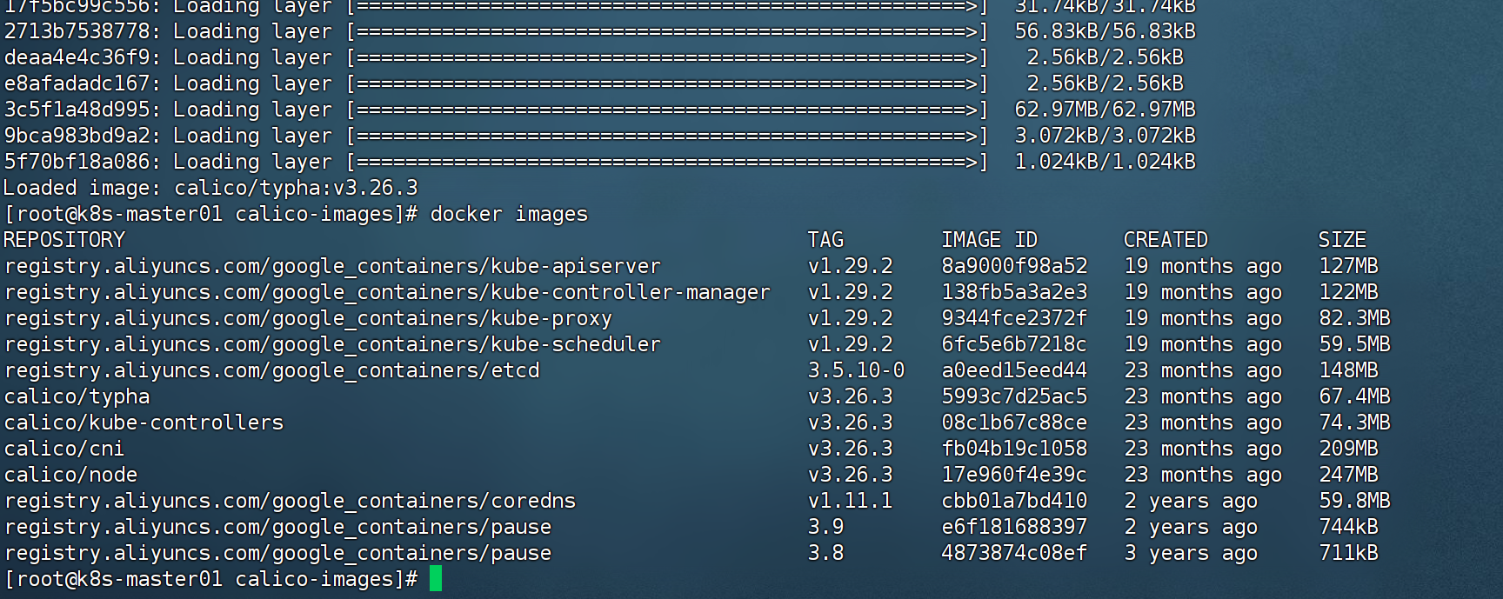Click the 711kB size value
The height and width of the screenshot is (599, 1503).
click(x=1348, y=553)
